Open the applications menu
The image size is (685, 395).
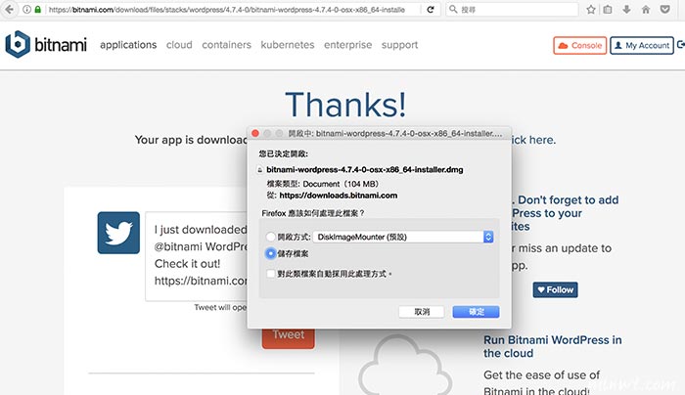pos(128,45)
